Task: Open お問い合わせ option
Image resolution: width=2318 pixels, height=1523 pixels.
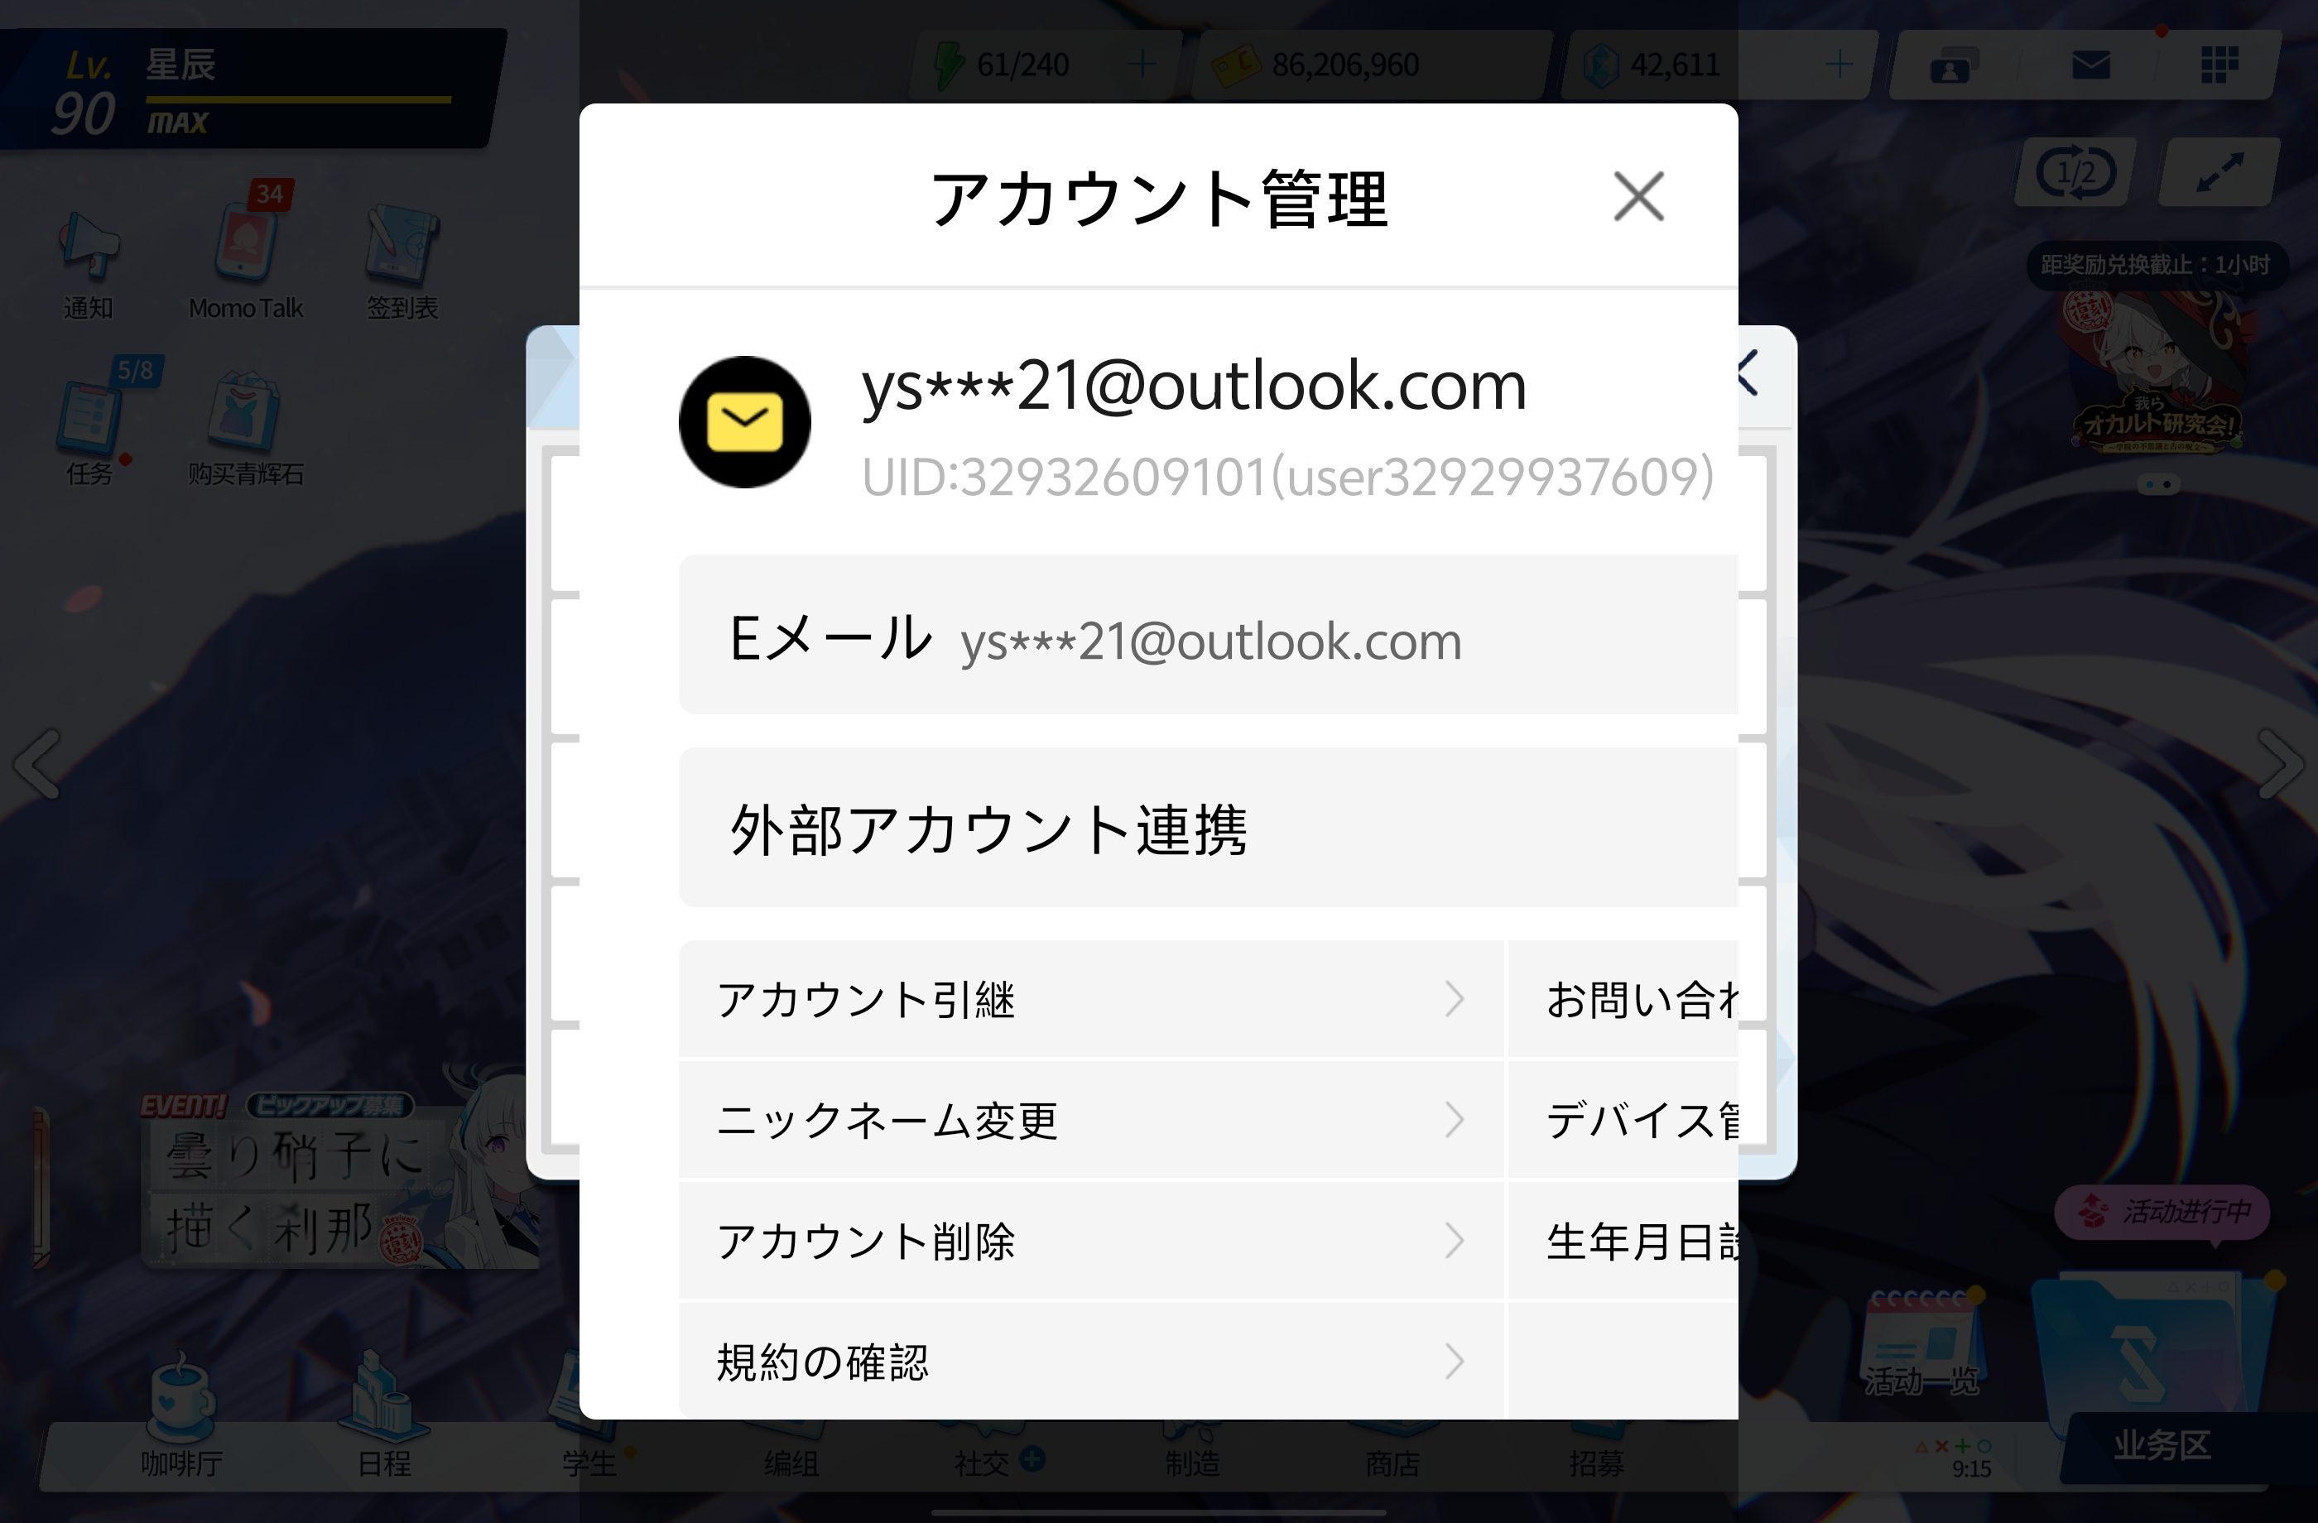Action: click(1623, 999)
